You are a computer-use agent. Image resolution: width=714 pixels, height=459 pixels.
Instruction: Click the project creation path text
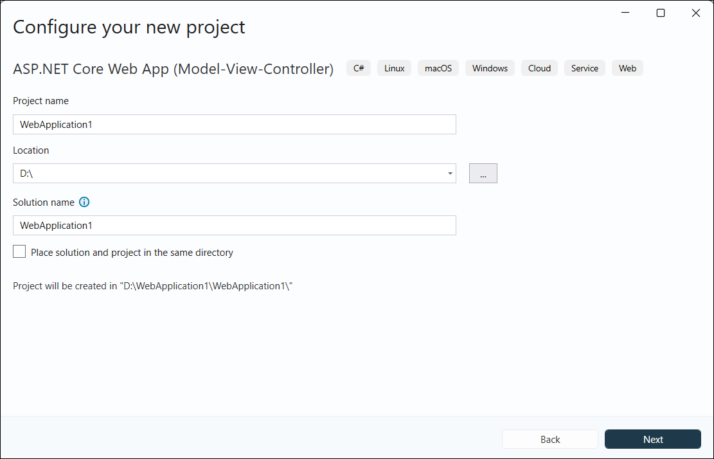152,285
